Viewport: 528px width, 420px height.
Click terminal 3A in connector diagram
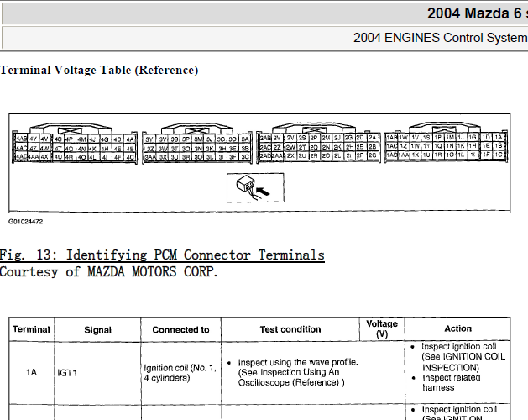tap(245, 139)
